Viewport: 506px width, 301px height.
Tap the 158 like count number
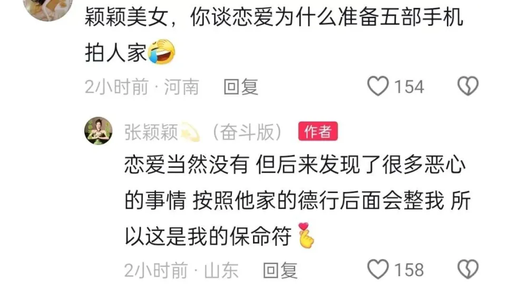coord(409,270)
